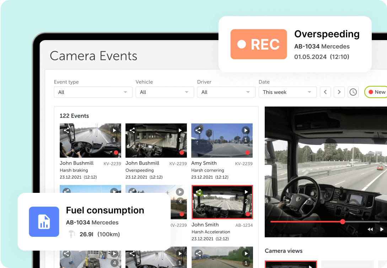
Task: Click the 26.9l (100km) fuel value
Action: point(100,234)
